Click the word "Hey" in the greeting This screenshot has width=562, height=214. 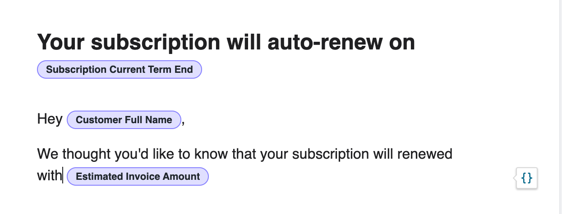50,120
